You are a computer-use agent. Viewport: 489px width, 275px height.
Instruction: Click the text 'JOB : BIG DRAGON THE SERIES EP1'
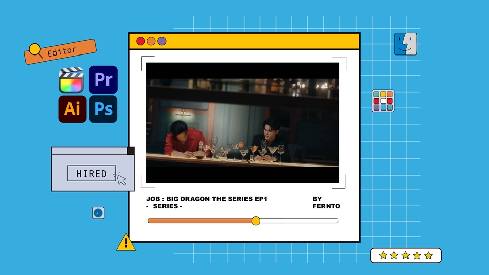(x=207, y=199)
